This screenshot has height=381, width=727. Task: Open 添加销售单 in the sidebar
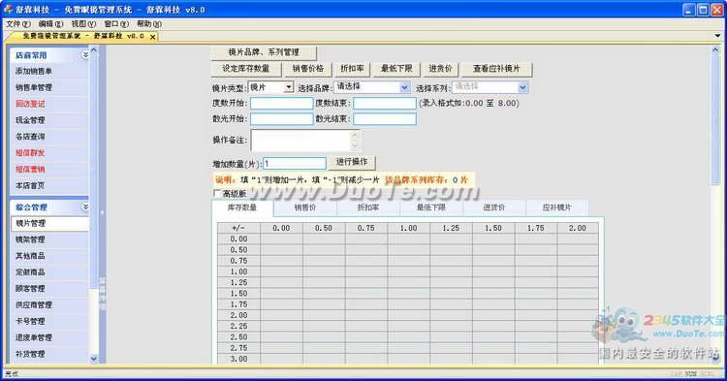click(x=33, y=71)
